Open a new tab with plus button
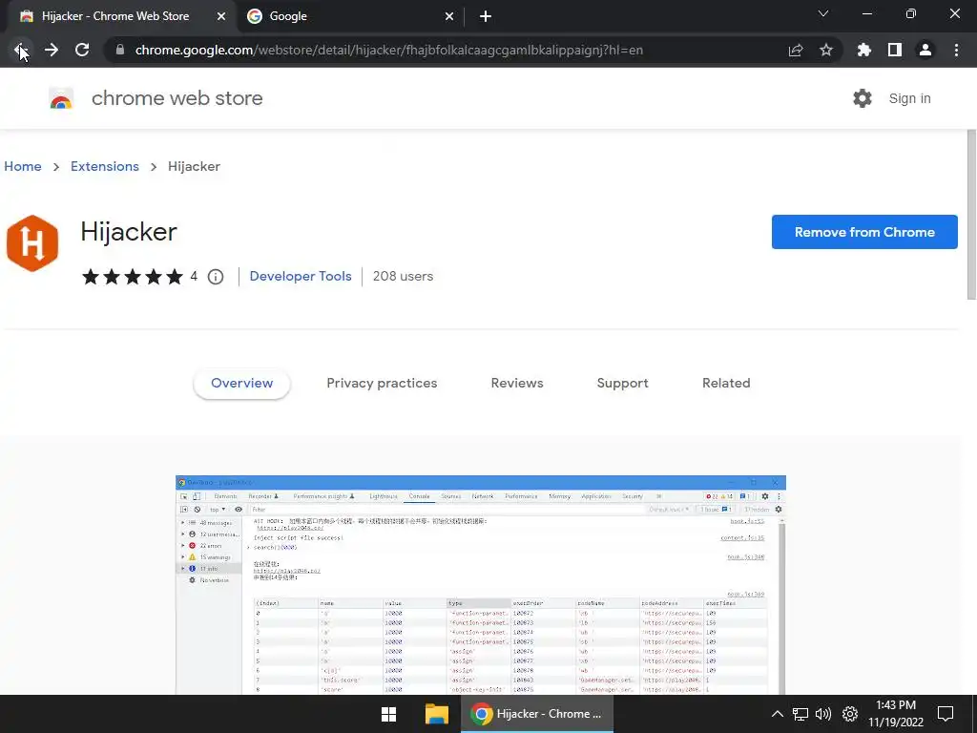The height and width of the screenshot is (733, 977). [486, 17]
